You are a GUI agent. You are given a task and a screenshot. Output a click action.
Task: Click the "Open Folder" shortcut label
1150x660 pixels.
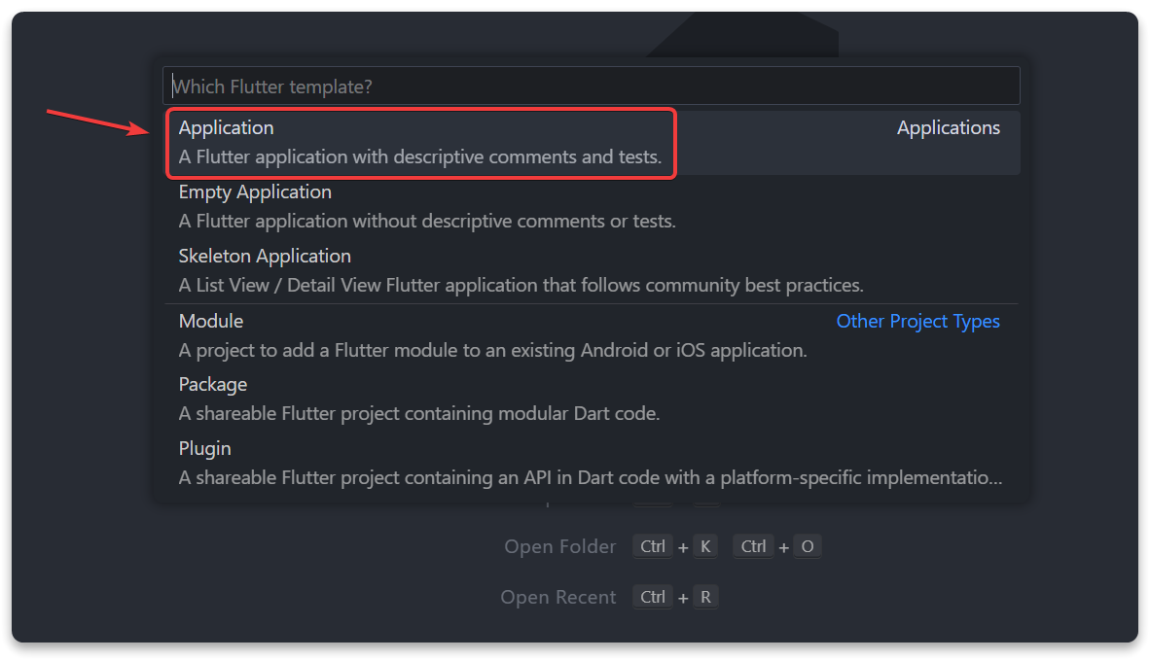(x=559, y=547)
